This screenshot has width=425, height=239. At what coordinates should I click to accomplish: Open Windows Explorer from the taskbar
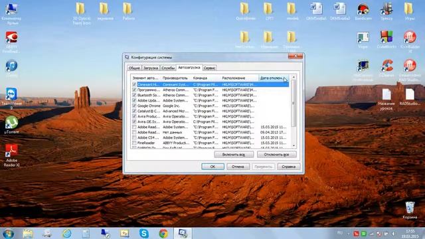(x=28, y=234)
